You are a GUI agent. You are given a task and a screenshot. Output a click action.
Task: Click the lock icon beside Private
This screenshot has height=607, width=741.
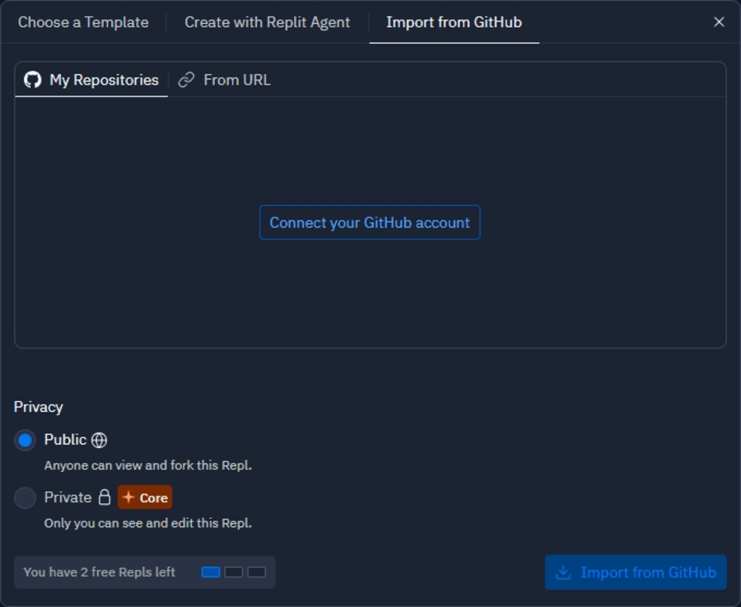point(105,497)
